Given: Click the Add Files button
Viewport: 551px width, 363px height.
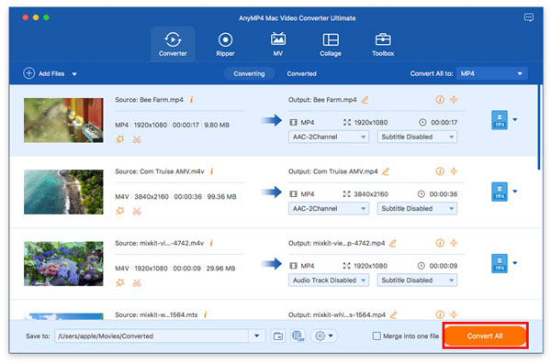Looking at the screenshot, I should coord(44,73).
